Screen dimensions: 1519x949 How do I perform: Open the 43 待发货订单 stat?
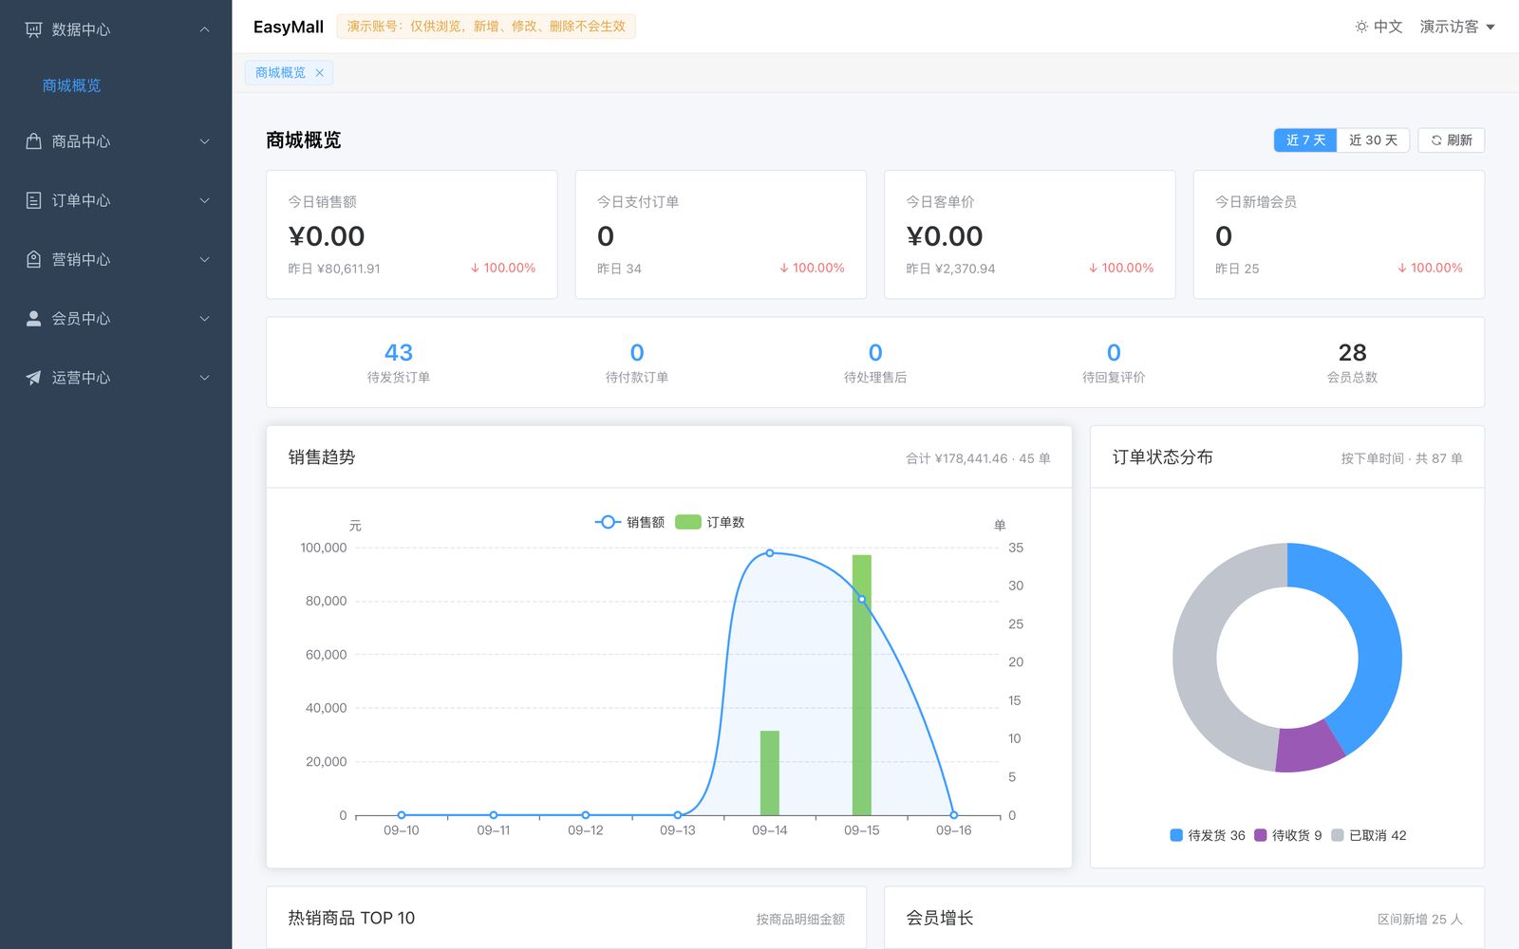[x=399, y=363]
